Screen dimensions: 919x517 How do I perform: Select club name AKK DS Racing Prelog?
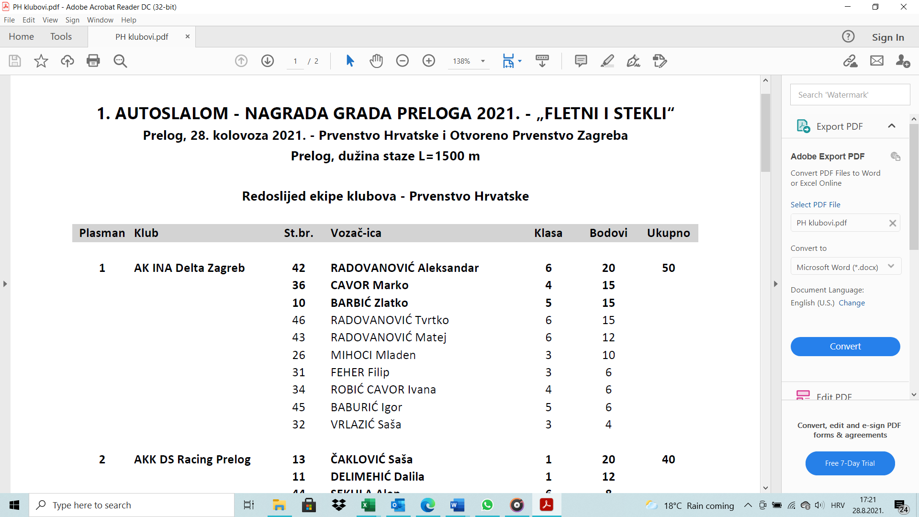click(x=192, y=459)
